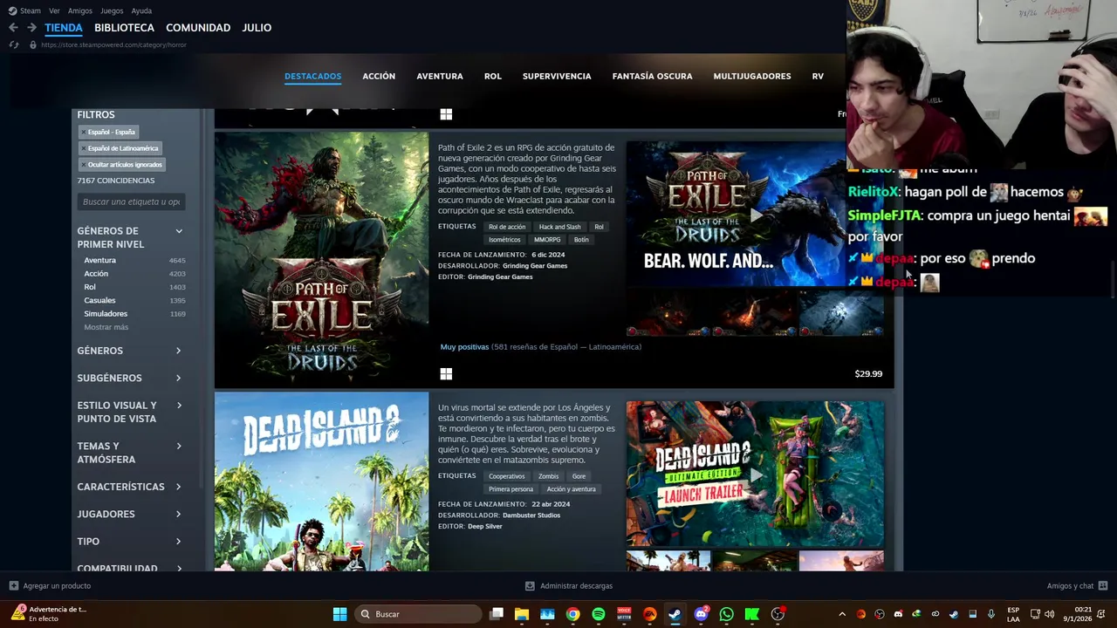Open the Dead Island 2 cover artwork
The height and width of the screenshot is (628, 1117).
(321, 481)
